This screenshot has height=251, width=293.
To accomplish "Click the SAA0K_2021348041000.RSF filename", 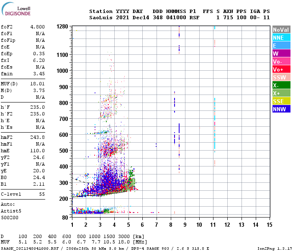I will [30, 248].
